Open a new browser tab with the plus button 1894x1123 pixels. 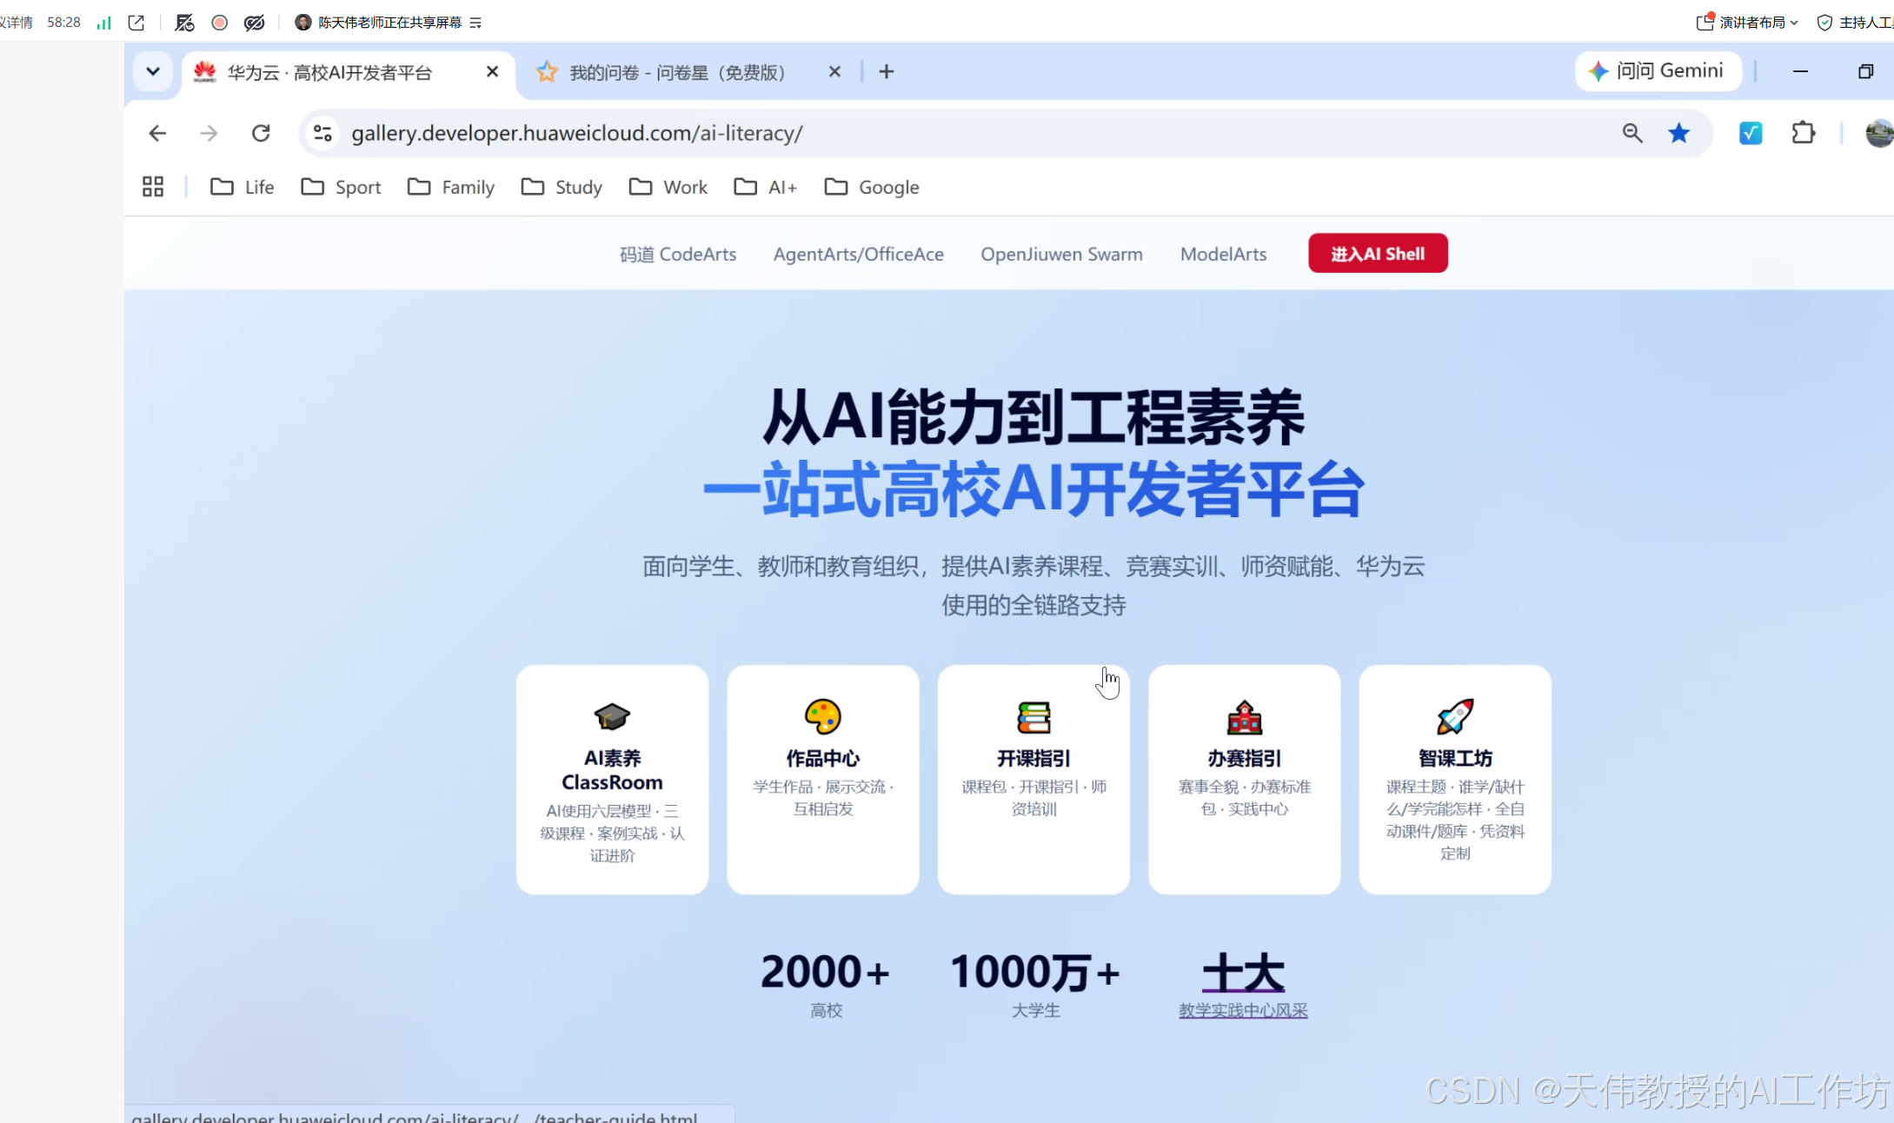887,71
